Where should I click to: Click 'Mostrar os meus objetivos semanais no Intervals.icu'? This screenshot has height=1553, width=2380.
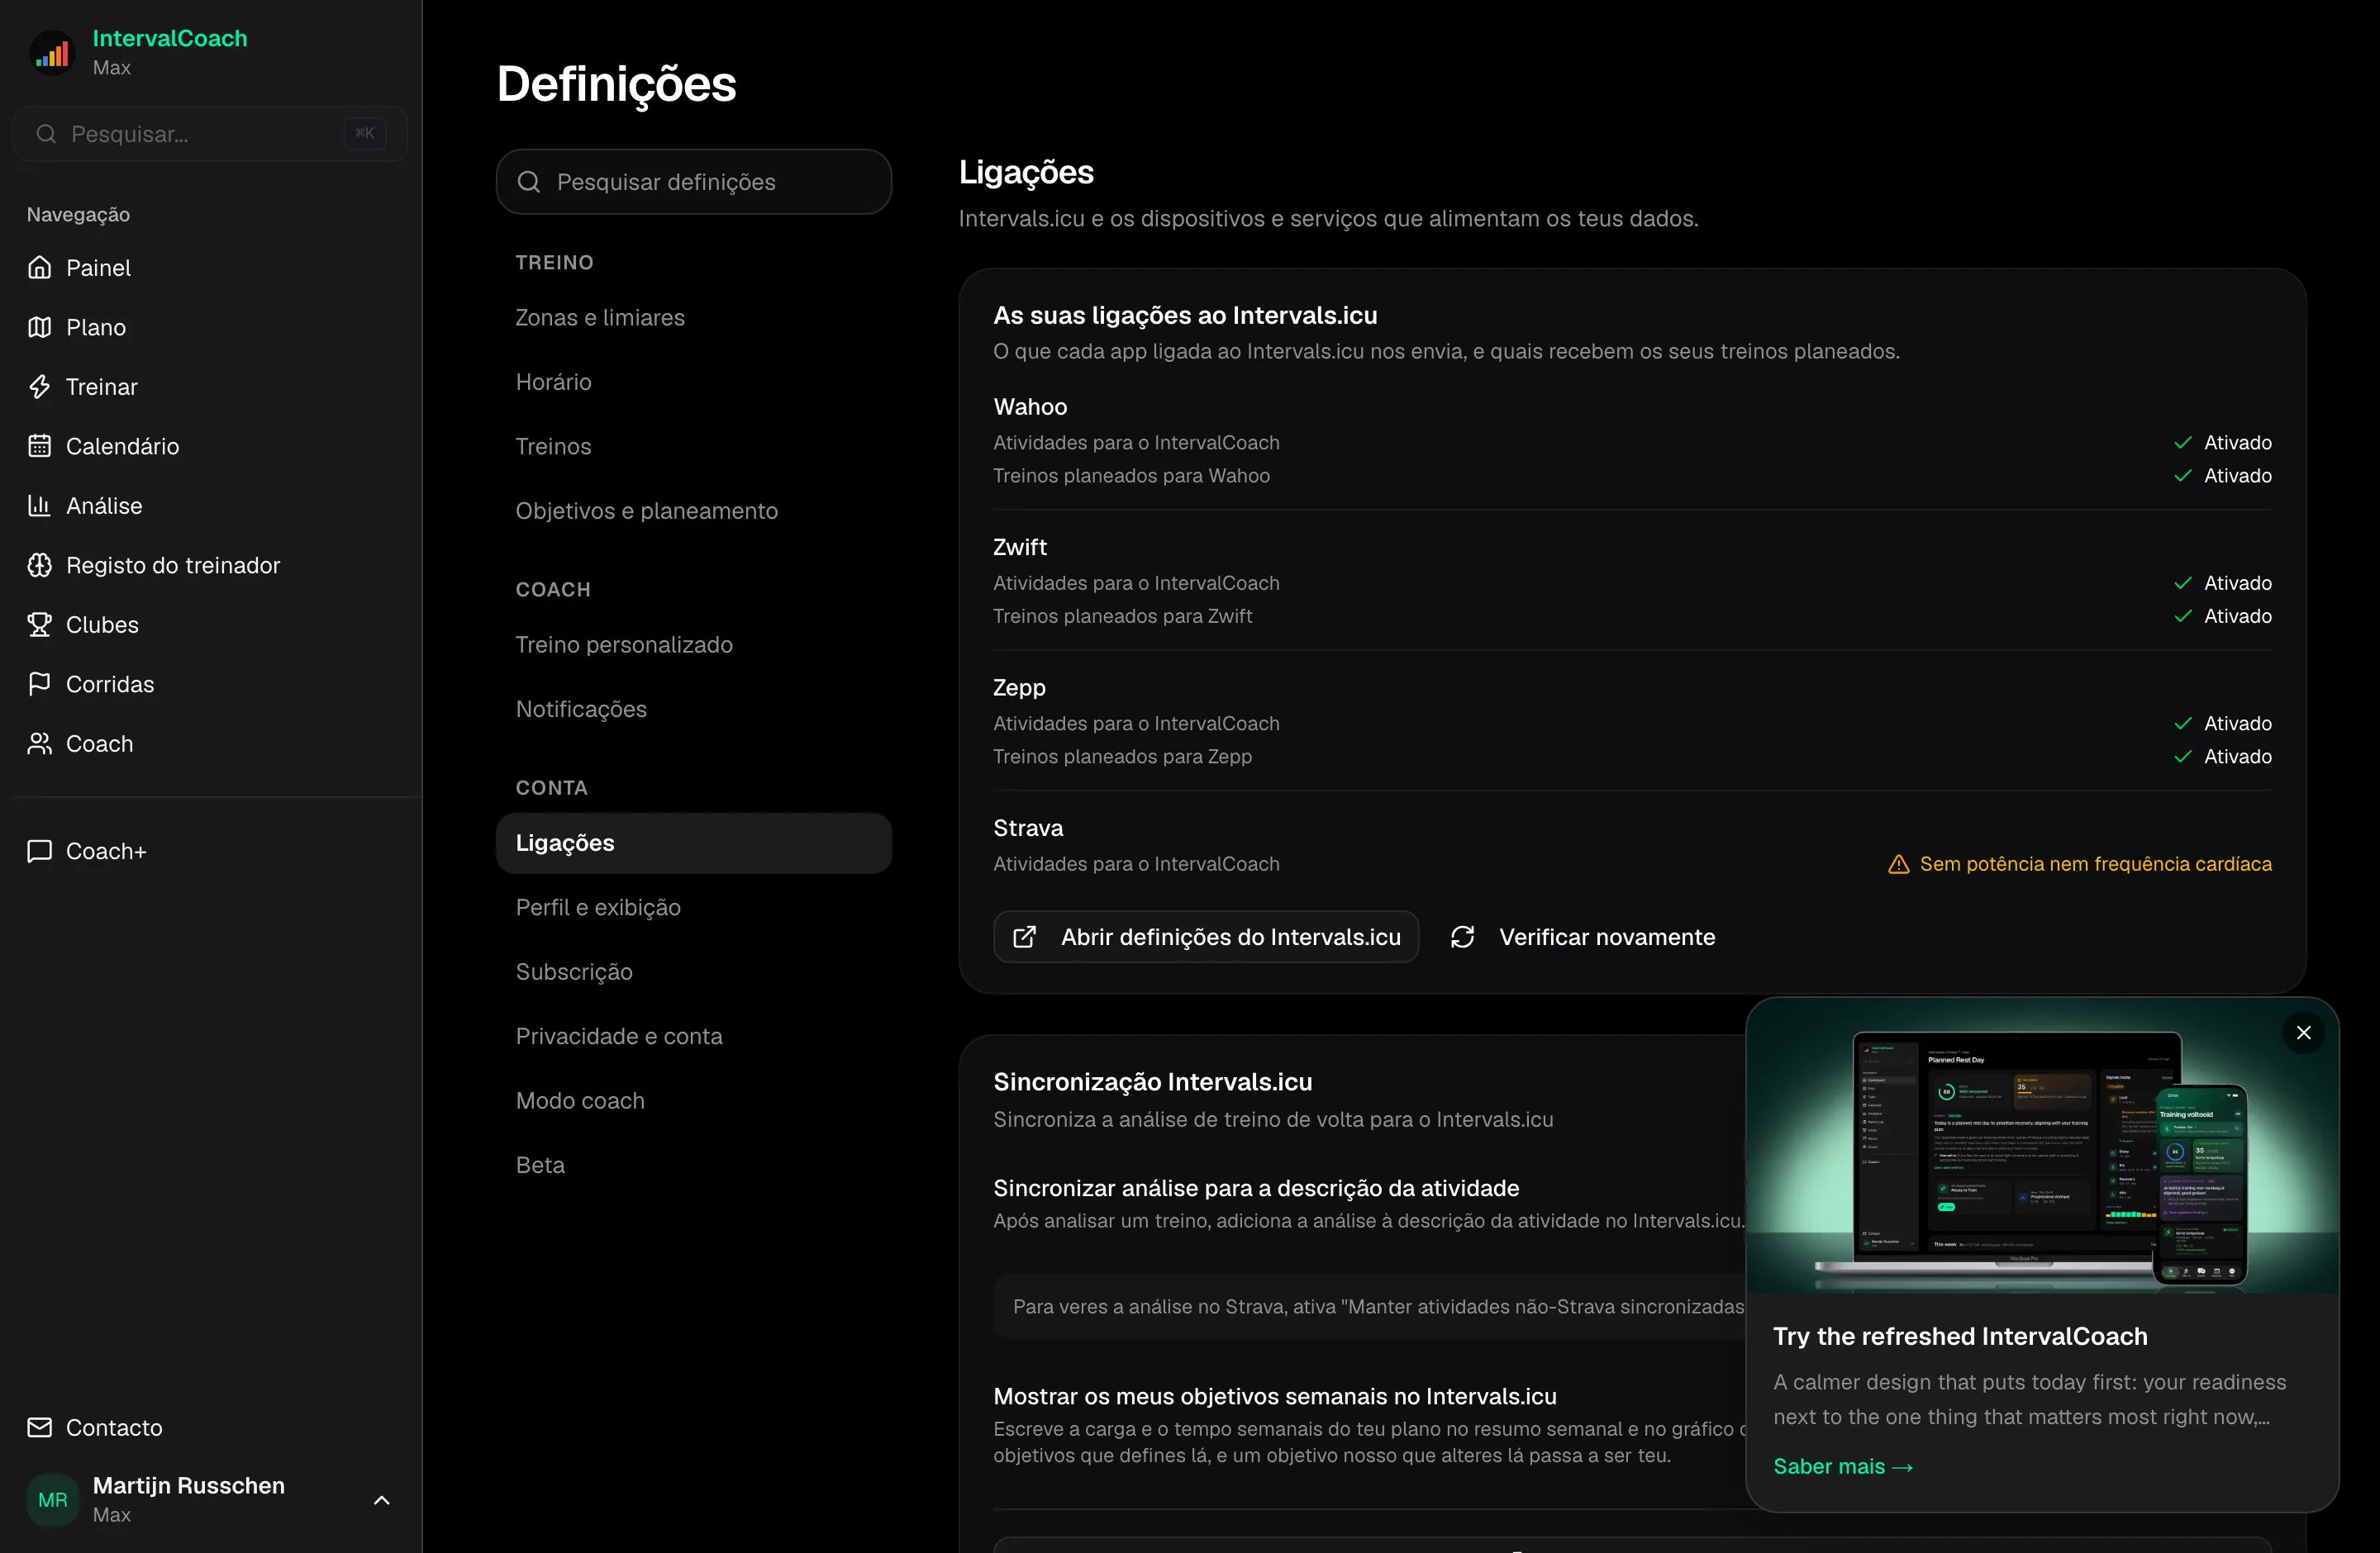[x=1275, y=1396]
